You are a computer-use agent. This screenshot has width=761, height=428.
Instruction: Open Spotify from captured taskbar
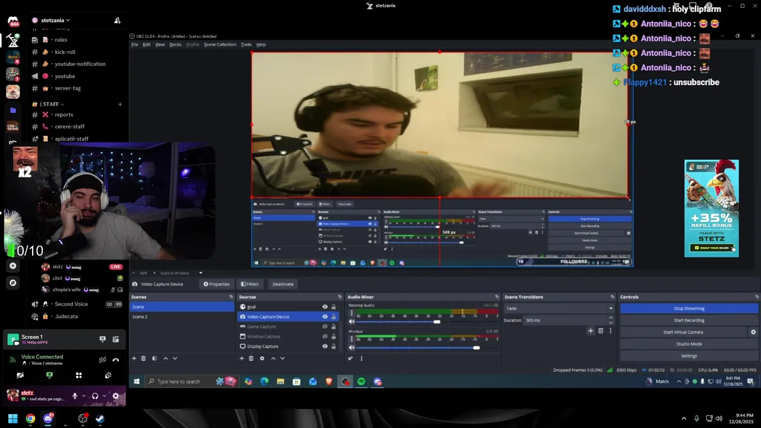[361, 382]
